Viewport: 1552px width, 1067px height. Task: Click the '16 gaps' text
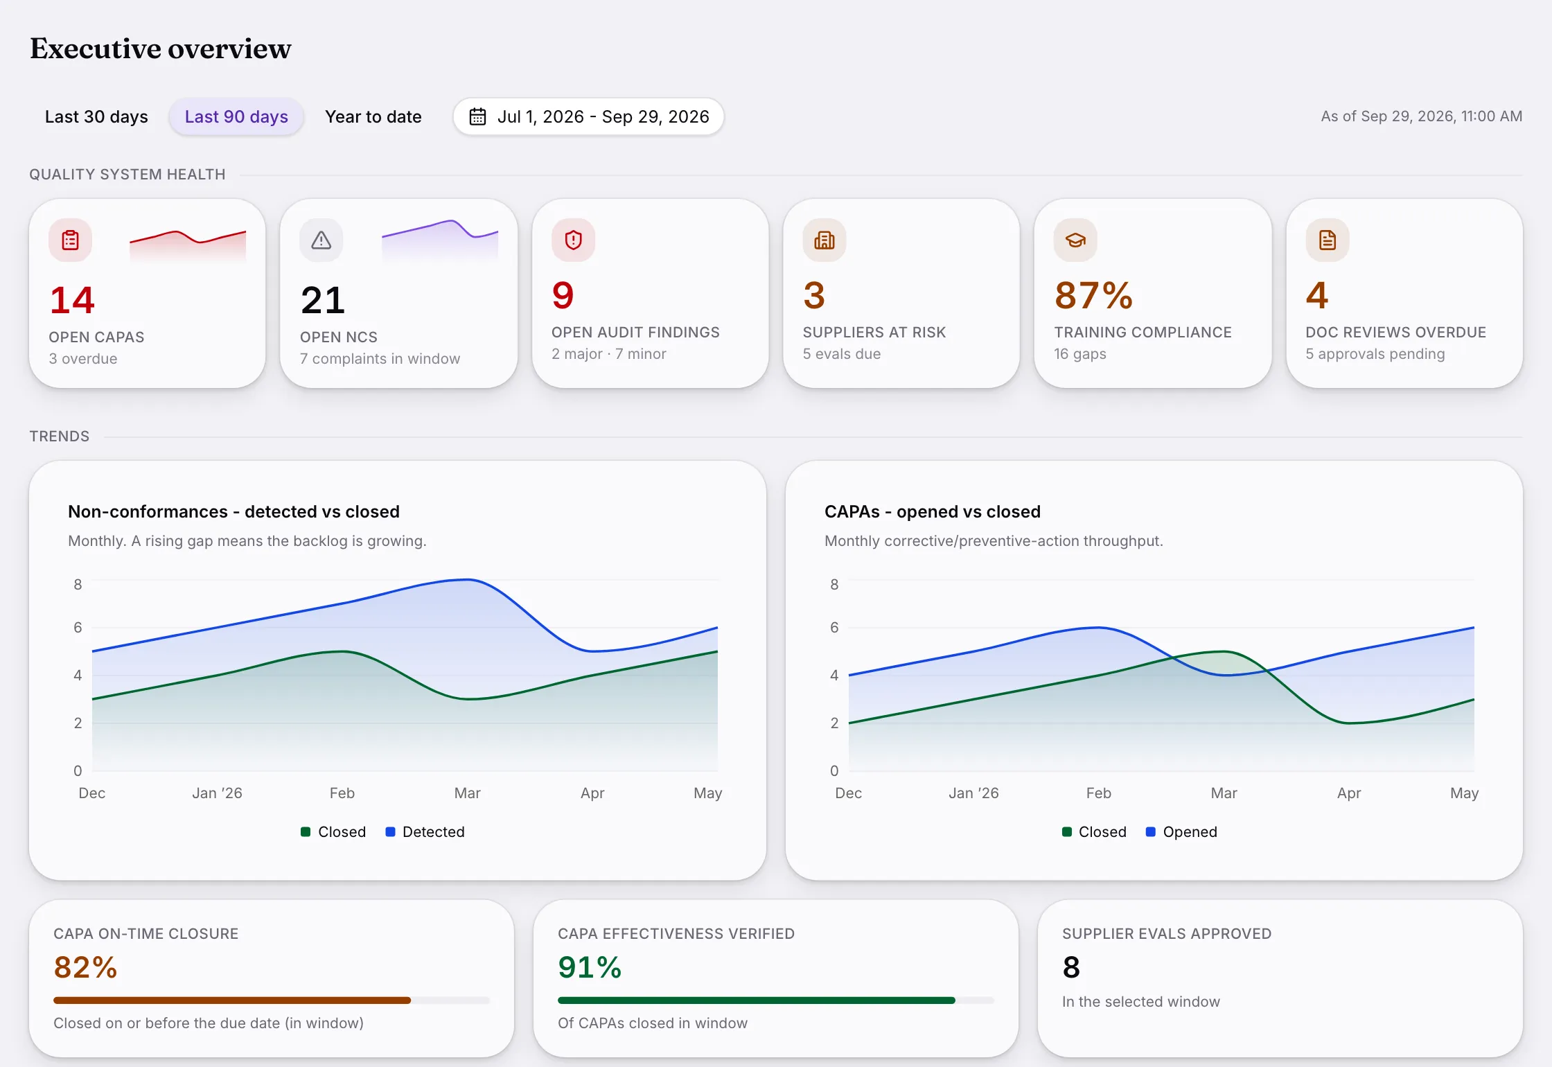coord(1080,353)
